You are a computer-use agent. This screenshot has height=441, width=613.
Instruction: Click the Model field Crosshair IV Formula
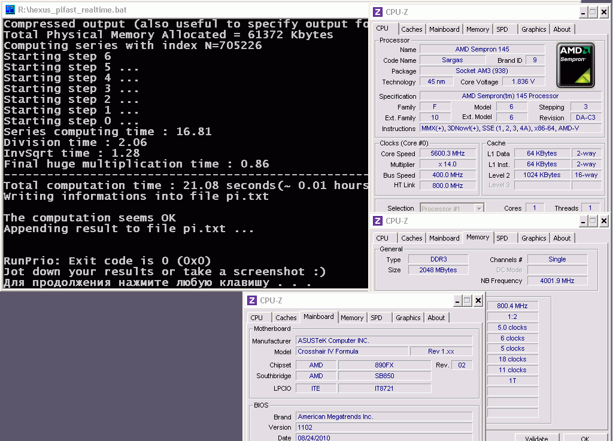(x=352, y=352)
